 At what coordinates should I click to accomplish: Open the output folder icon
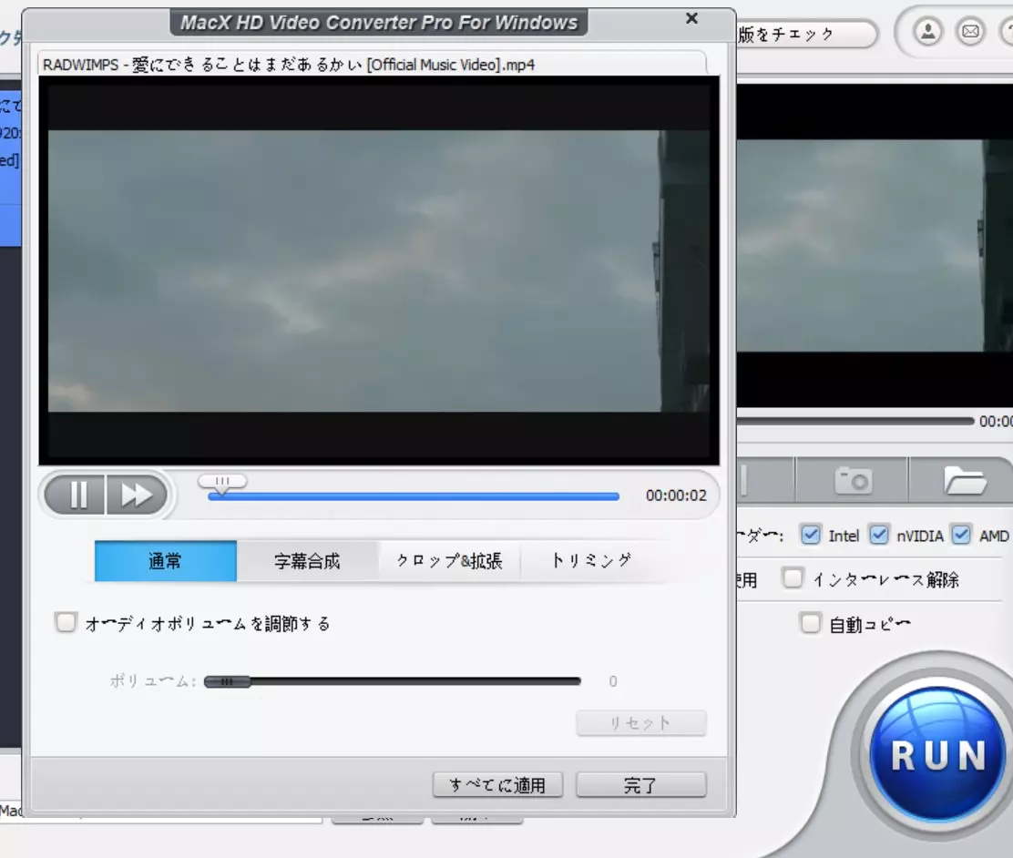coord(966,480)
